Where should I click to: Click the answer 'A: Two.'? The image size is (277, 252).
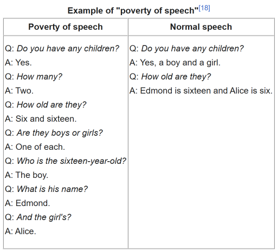click(20, 91)
